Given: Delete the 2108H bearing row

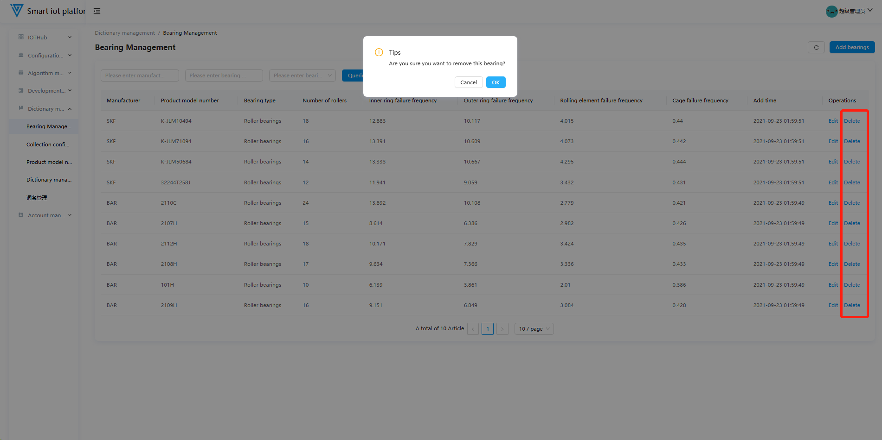Looking at the screenshot, I should [x=852, y=264].
